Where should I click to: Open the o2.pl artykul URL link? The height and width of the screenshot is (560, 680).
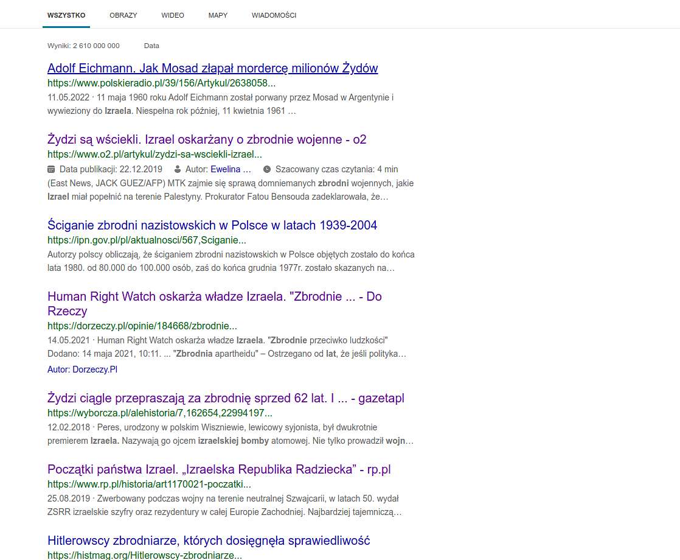[x=154, y=154]
